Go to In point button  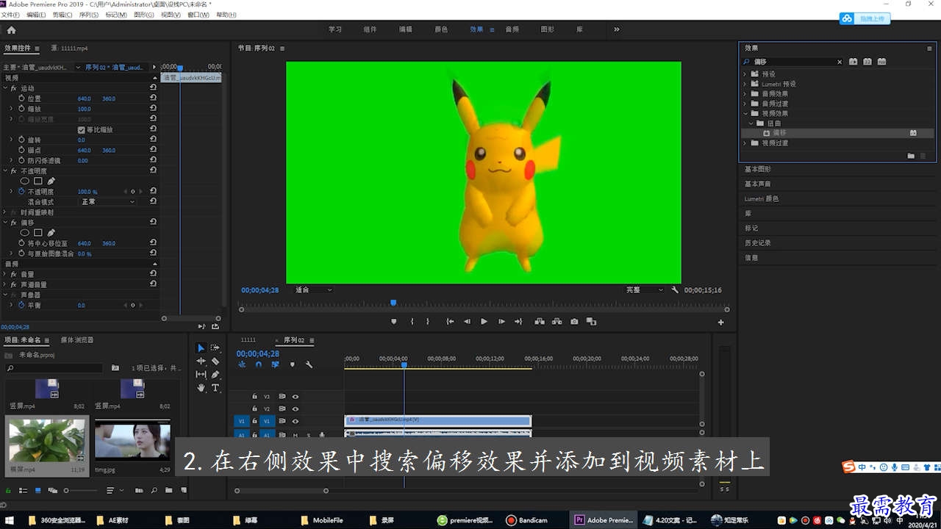point(450,322)
